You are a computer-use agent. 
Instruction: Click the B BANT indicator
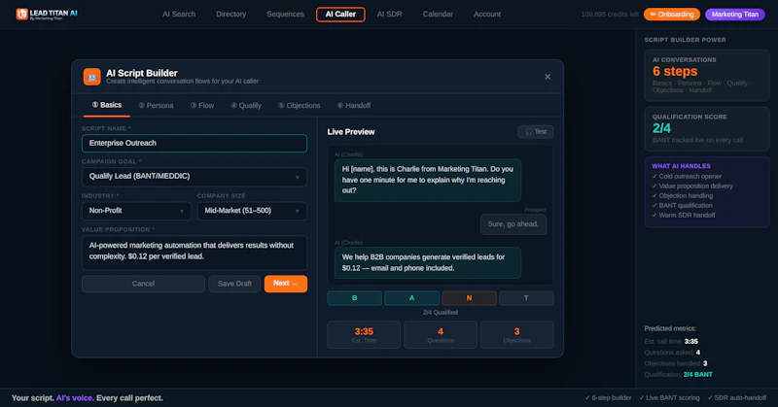tap(355, 298)
